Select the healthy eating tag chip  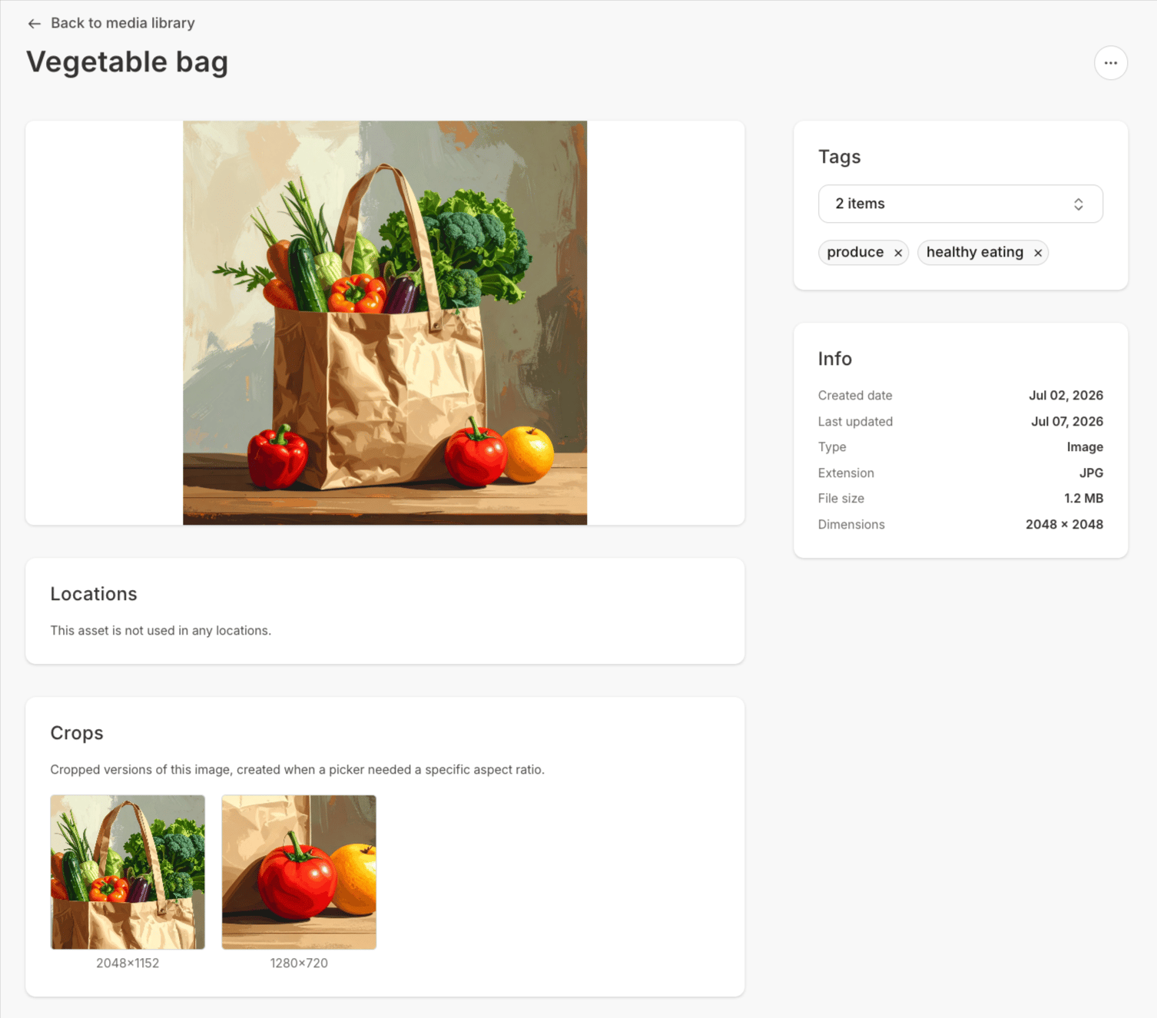pyautogui.click(x=983, y=252)
